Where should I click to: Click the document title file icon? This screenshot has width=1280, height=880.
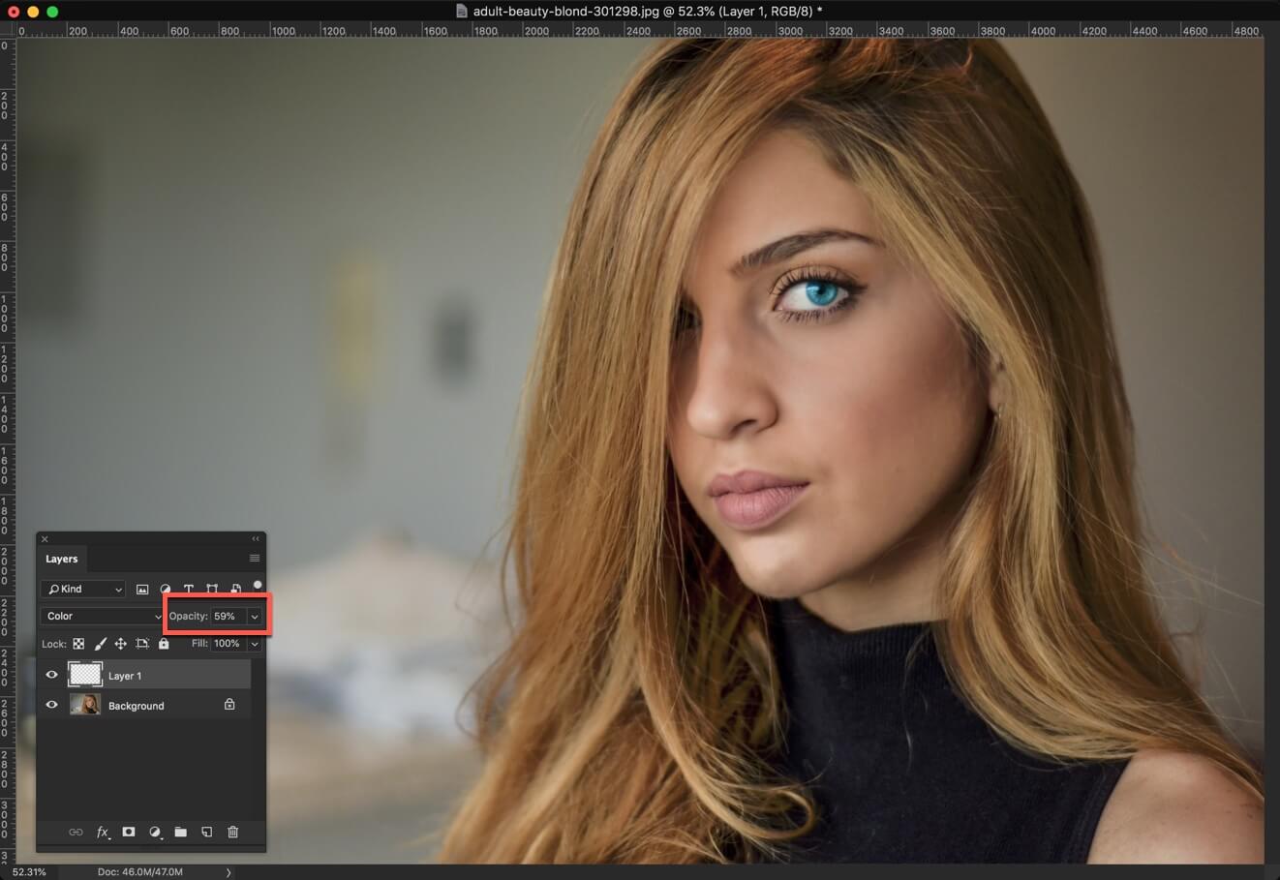462,12
